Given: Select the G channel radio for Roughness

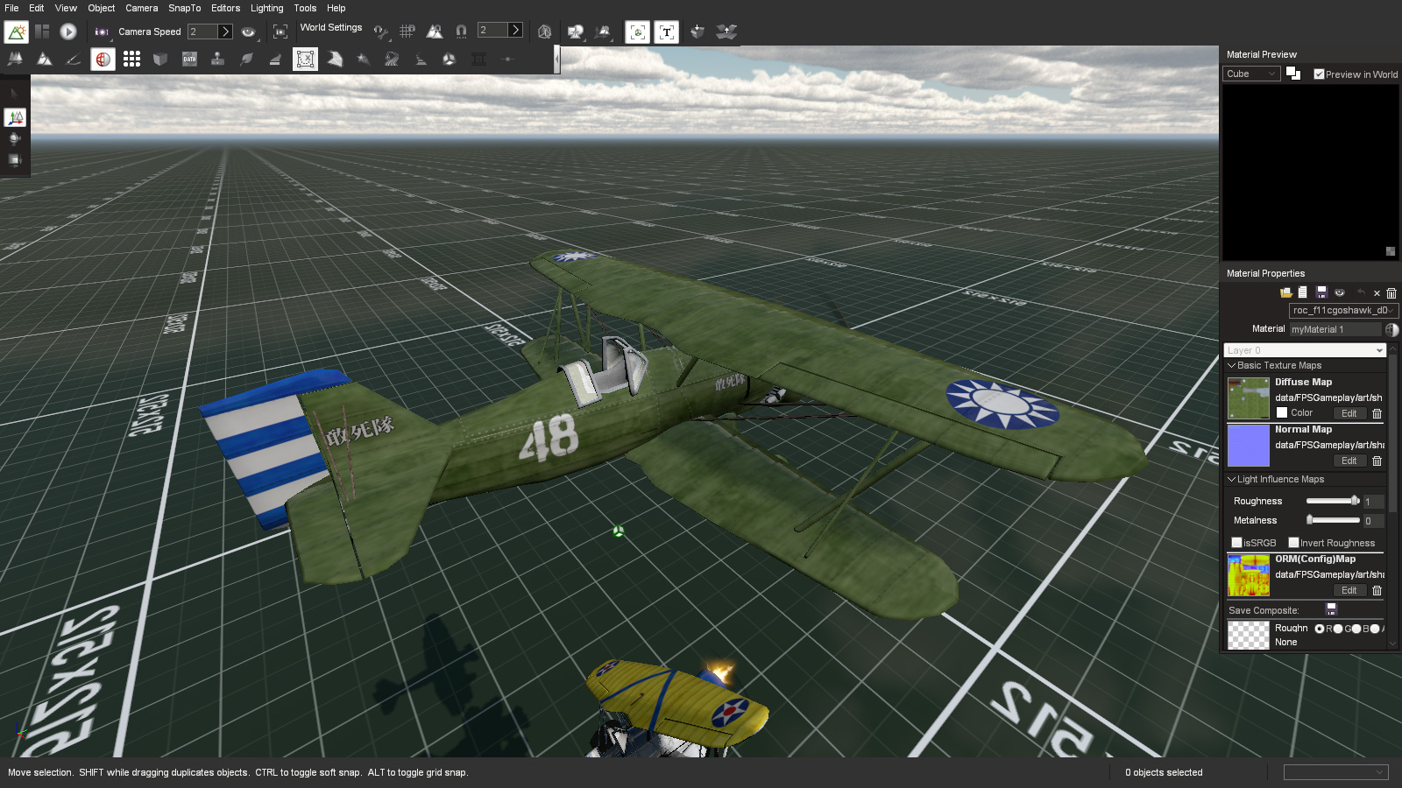Looking at the screenshot, I should point(1338,629).
